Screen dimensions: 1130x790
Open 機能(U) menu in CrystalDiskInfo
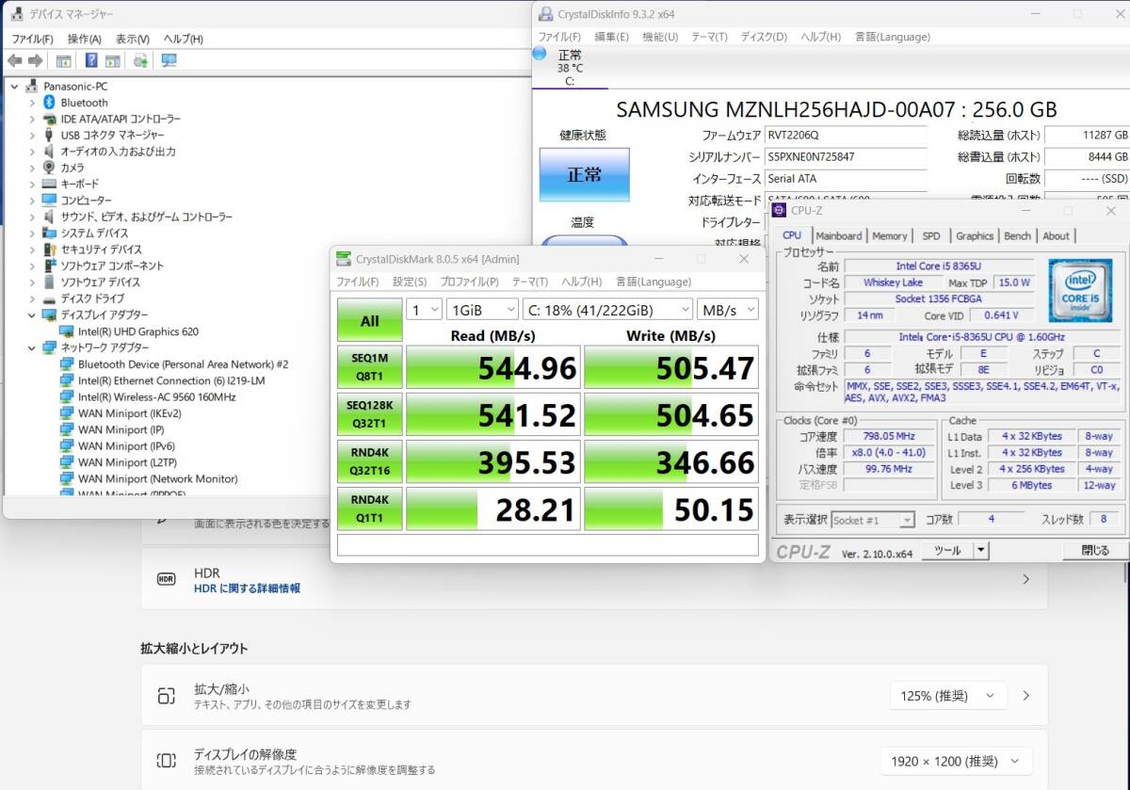tap(660, 37)
